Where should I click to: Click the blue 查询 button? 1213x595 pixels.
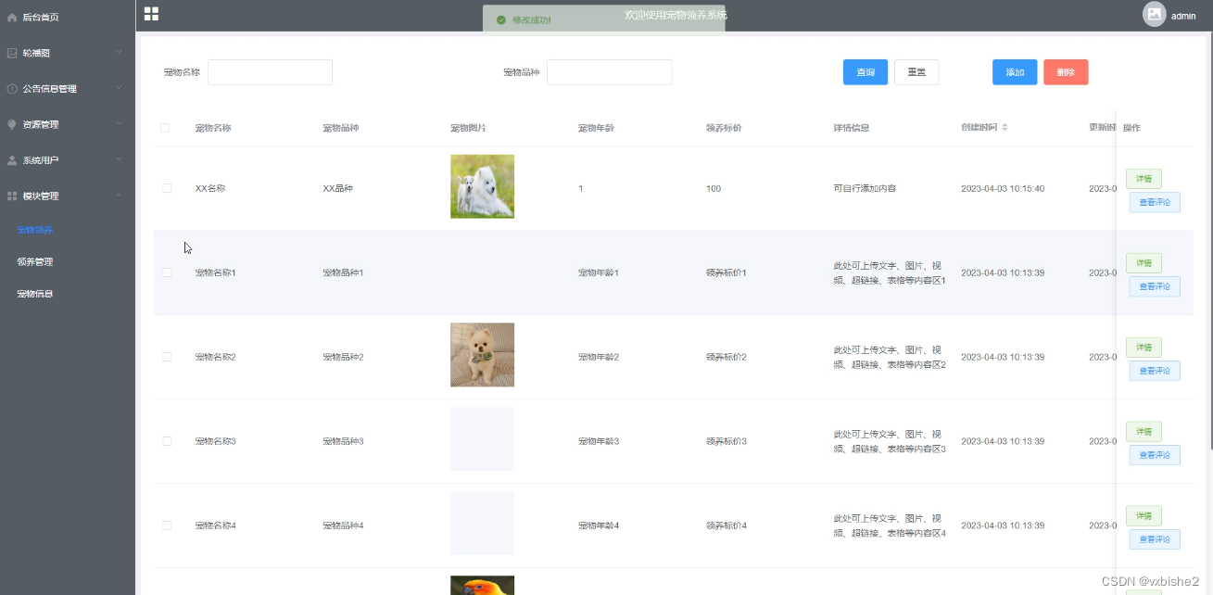(x=866, y=72)
